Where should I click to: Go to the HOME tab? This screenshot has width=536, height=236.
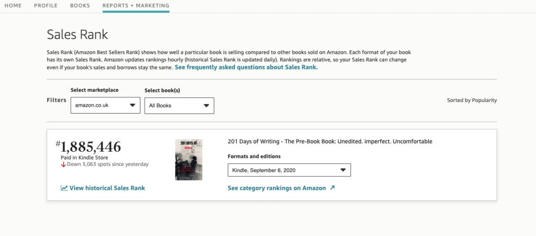(13, 6)
